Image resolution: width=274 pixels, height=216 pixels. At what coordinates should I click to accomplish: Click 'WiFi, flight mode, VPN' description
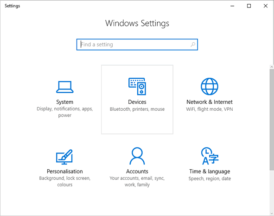210,109
